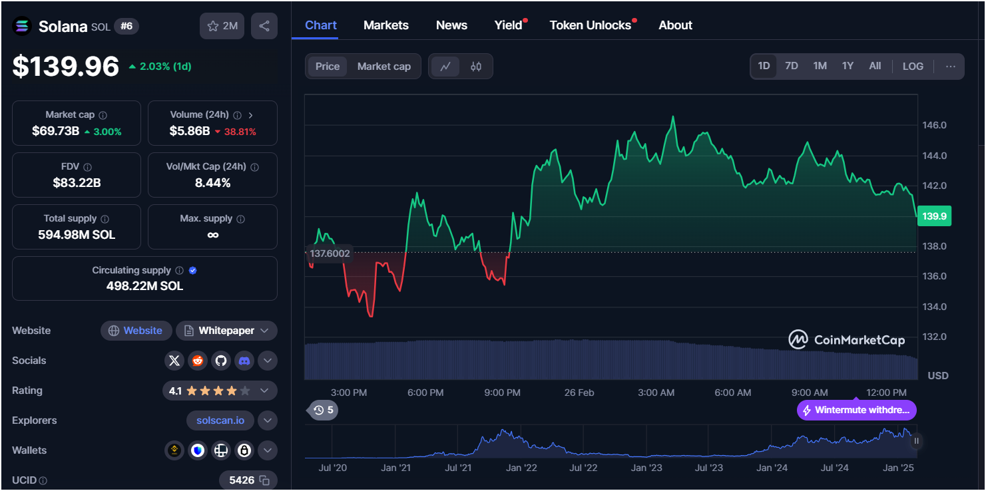The image size is (986, 491).
Task: Click the $83.22B FDV value
Action: point(77,183)
